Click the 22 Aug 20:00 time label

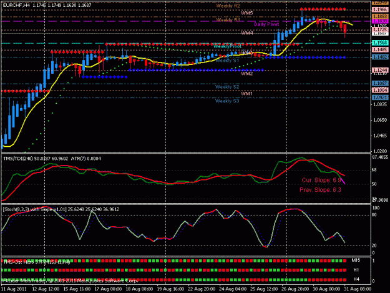pyautogui.click(x=202, y=289)
